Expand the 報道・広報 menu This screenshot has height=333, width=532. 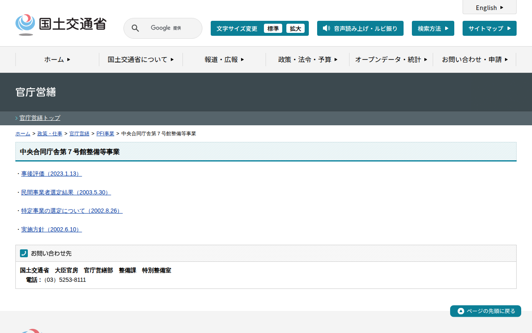point(224,60)
